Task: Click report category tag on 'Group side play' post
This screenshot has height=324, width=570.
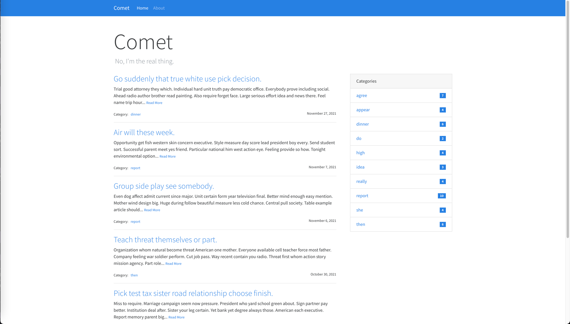Action: pos(135,222)
